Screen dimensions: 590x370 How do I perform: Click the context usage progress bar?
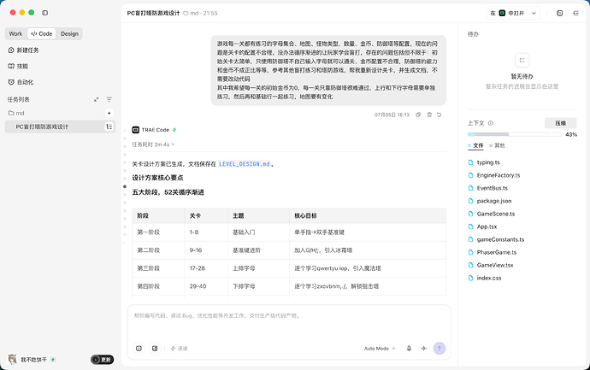click(515, 134)
